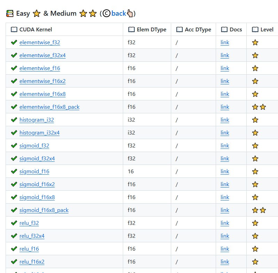Click the book icon beside Level header
Image resolution: width=278 pixels, height=273 pixels.
click(255, 30)
